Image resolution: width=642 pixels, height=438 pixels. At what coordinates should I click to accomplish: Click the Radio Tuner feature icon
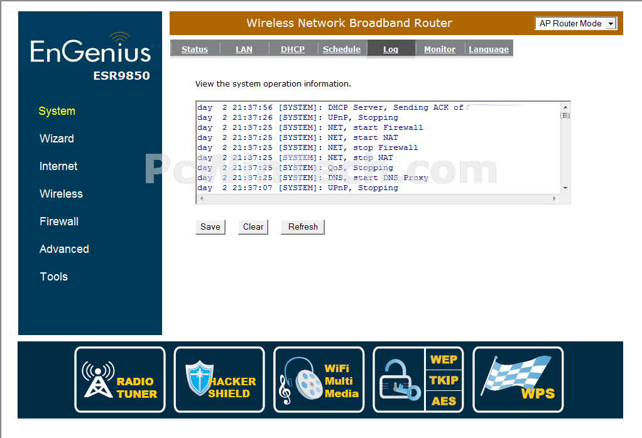120,380
